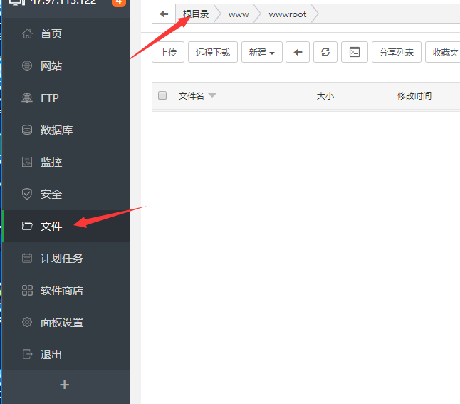Click the database cylinder icon
This screenshot has height=404, width=460.
coord(27,130)
